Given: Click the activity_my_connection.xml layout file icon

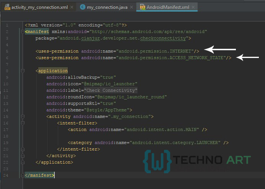Looking at the screenshot, I should click(x=7, y=7).
